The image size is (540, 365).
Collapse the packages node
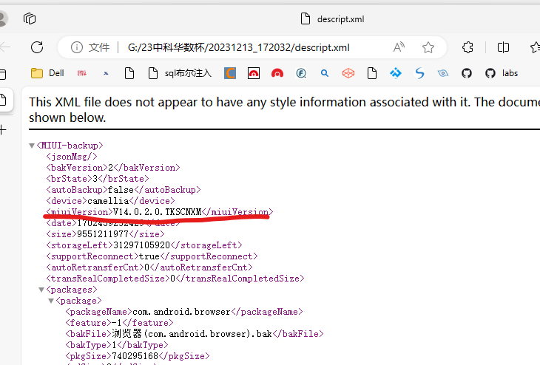(41, 290)
